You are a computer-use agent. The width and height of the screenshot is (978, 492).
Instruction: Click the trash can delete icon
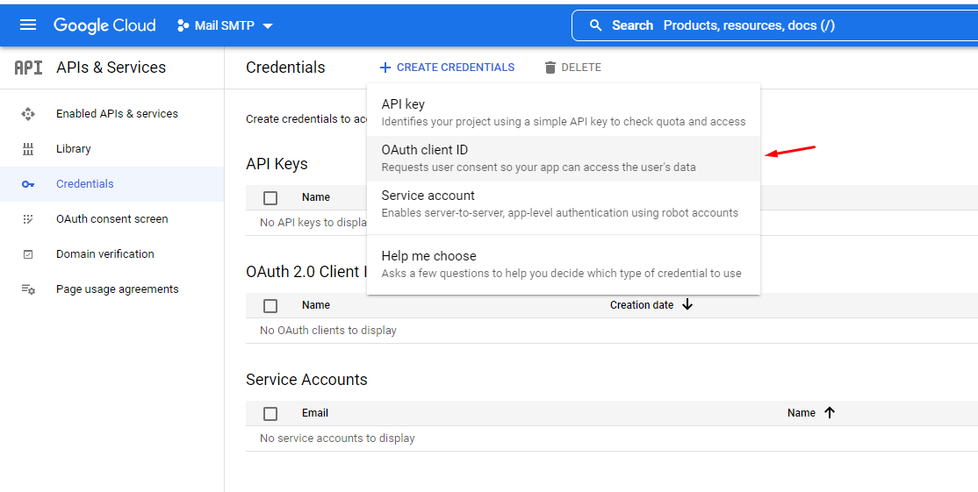point(550,68)
